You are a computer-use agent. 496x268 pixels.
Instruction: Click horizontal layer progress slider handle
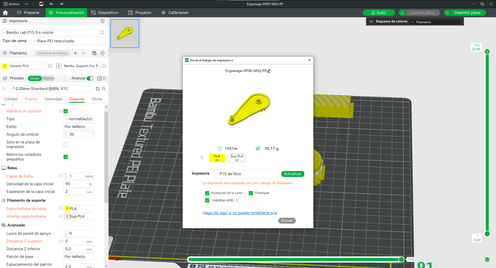(401, 259)
